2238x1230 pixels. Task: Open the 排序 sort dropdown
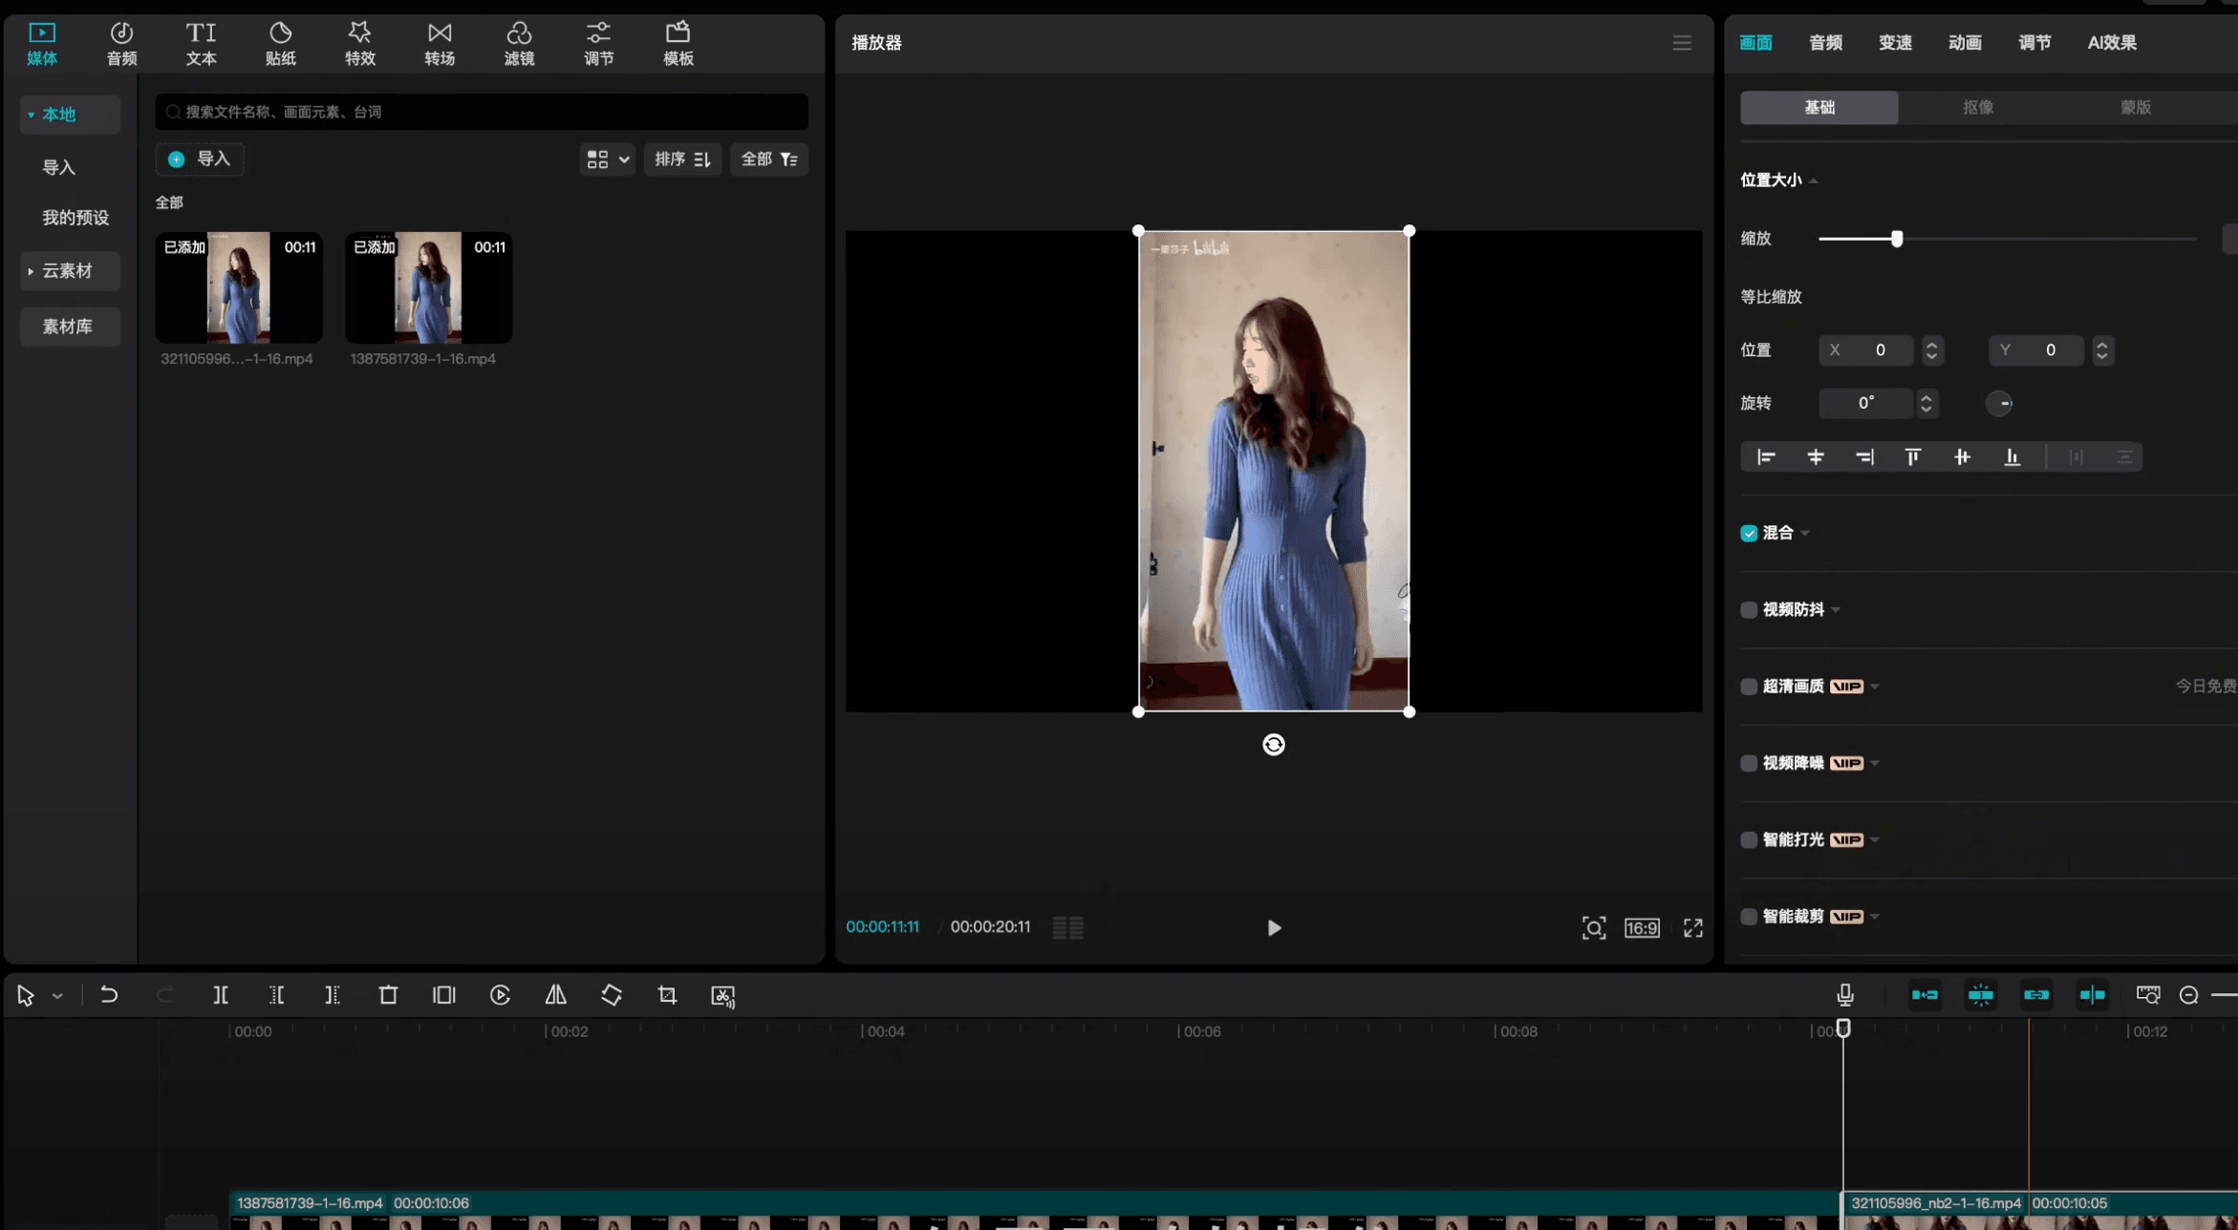(x=682, y=159)
